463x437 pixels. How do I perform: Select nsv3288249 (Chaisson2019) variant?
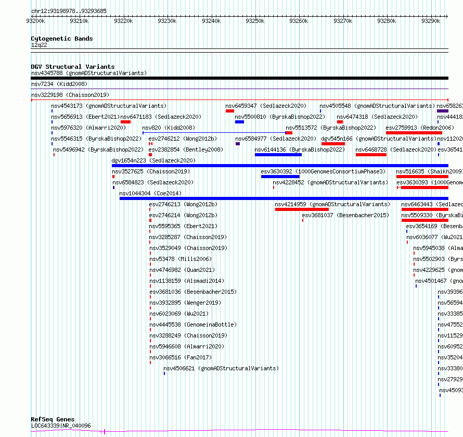coord(188,335)
